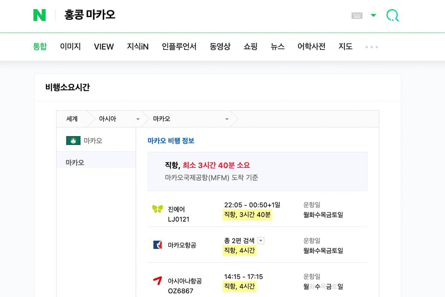
Task: Click the Macau flag icon
Action: [73, 141]
